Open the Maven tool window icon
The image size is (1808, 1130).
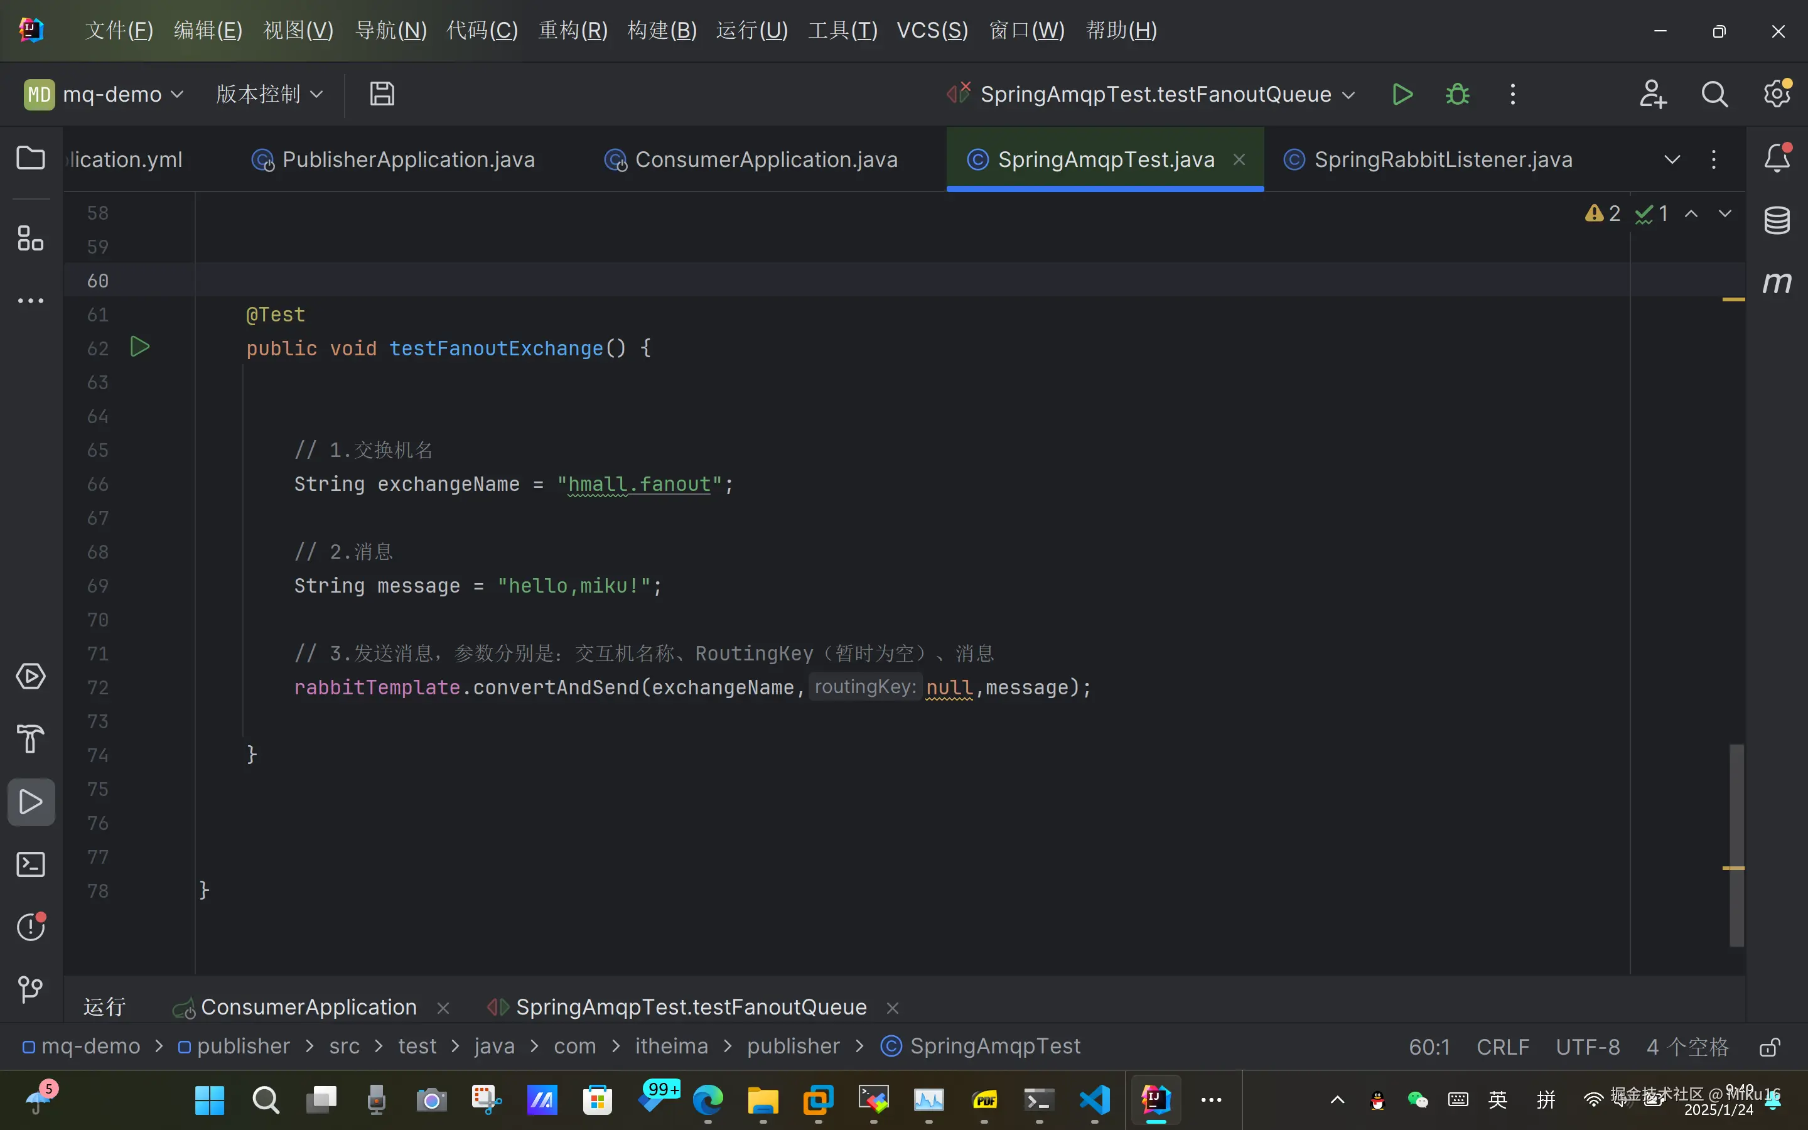1777,282
